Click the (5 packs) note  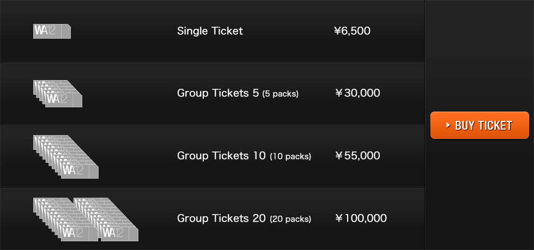pyautogui.click(x=280, y=94)
